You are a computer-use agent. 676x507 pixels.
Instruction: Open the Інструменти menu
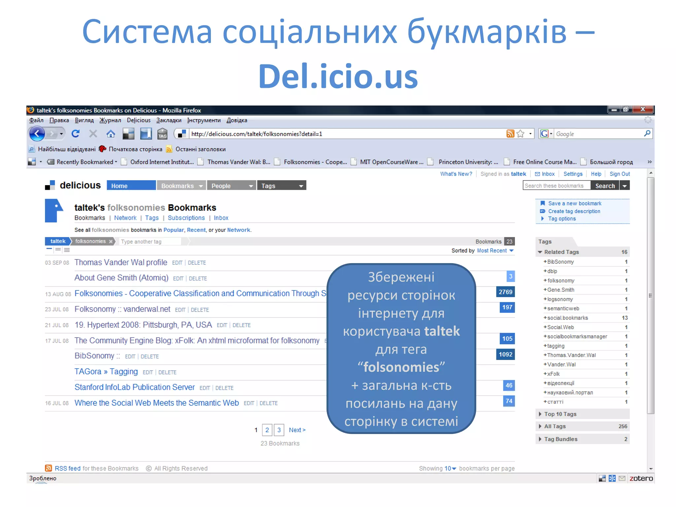click(204, 120)
